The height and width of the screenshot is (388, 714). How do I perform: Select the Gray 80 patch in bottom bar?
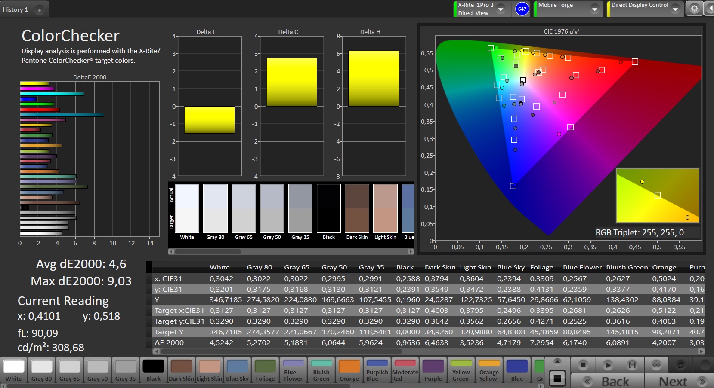click(x=42, y=370)
